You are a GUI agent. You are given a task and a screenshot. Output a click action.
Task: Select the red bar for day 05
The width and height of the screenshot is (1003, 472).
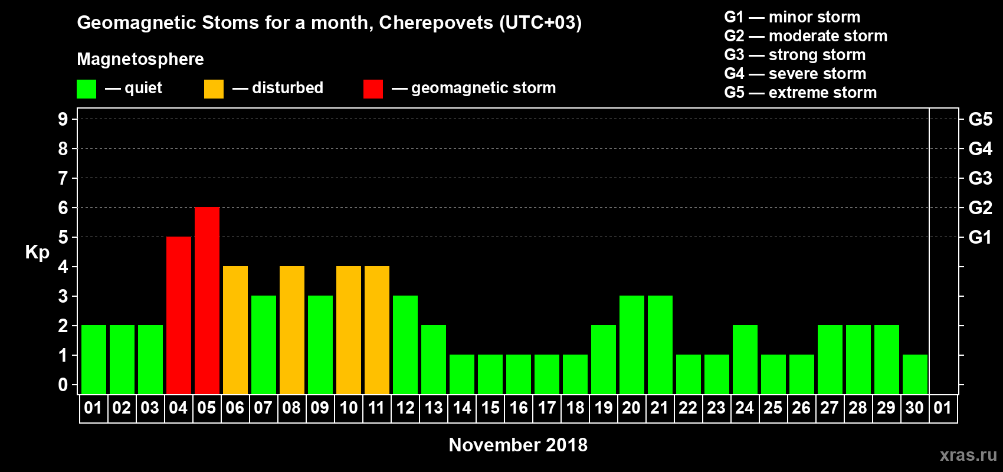207,300
